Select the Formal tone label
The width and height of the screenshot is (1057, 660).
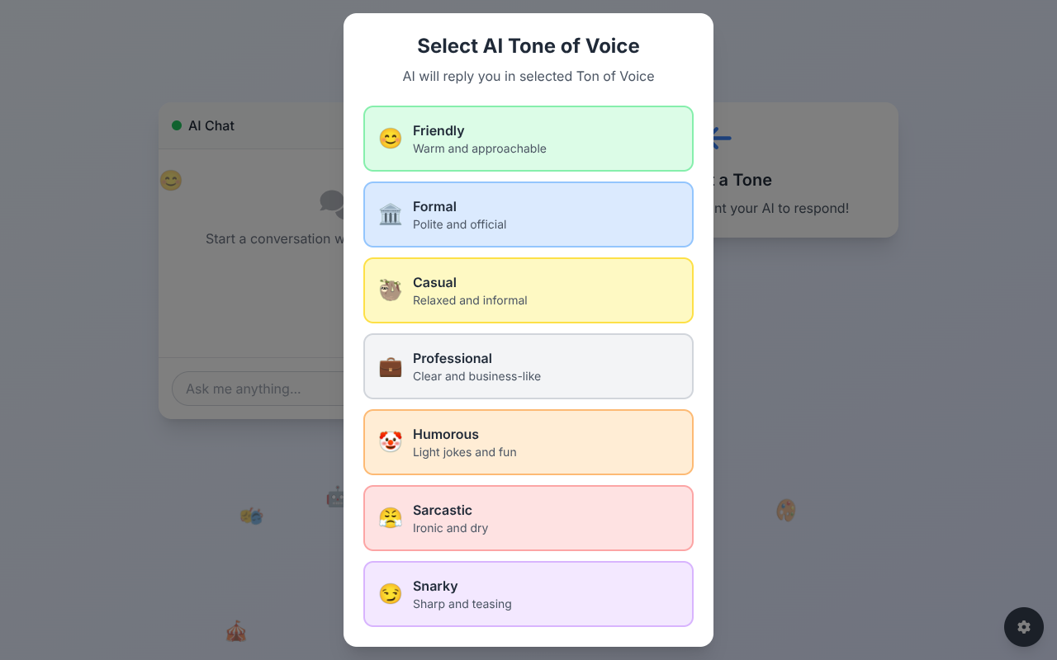click(434, 206)
